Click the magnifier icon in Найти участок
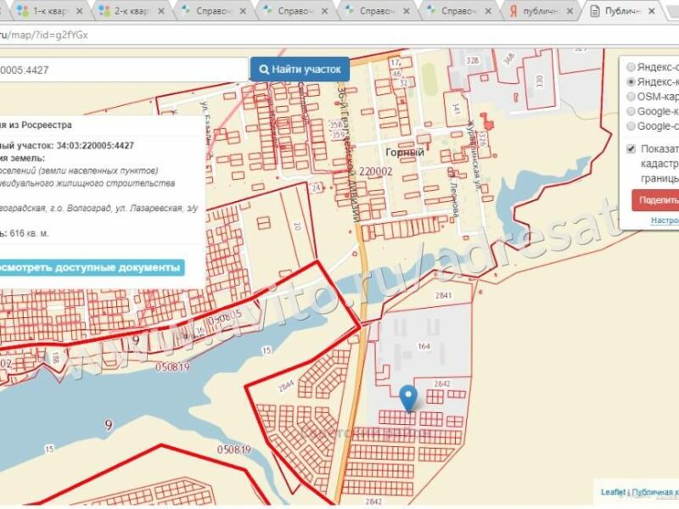 pyautogui.click(x=264, y=70)
